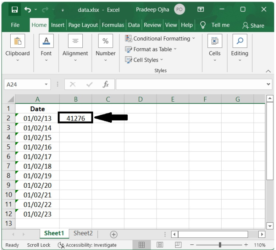Select the Date header cell

click(x=37, y=108)
